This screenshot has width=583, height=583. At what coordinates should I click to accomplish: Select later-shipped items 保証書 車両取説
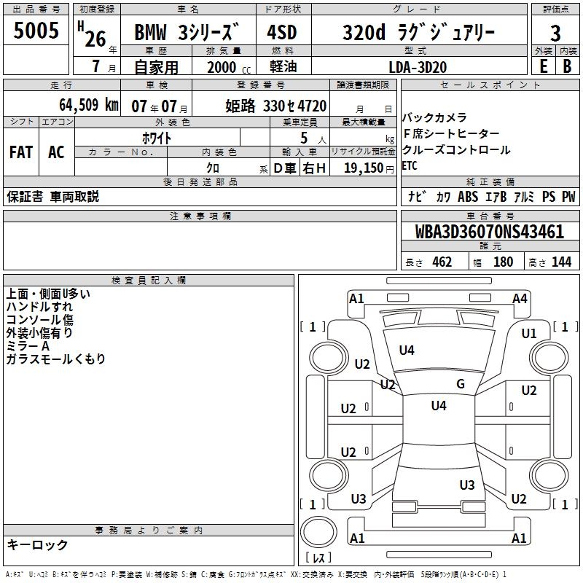tap(52, 196)
